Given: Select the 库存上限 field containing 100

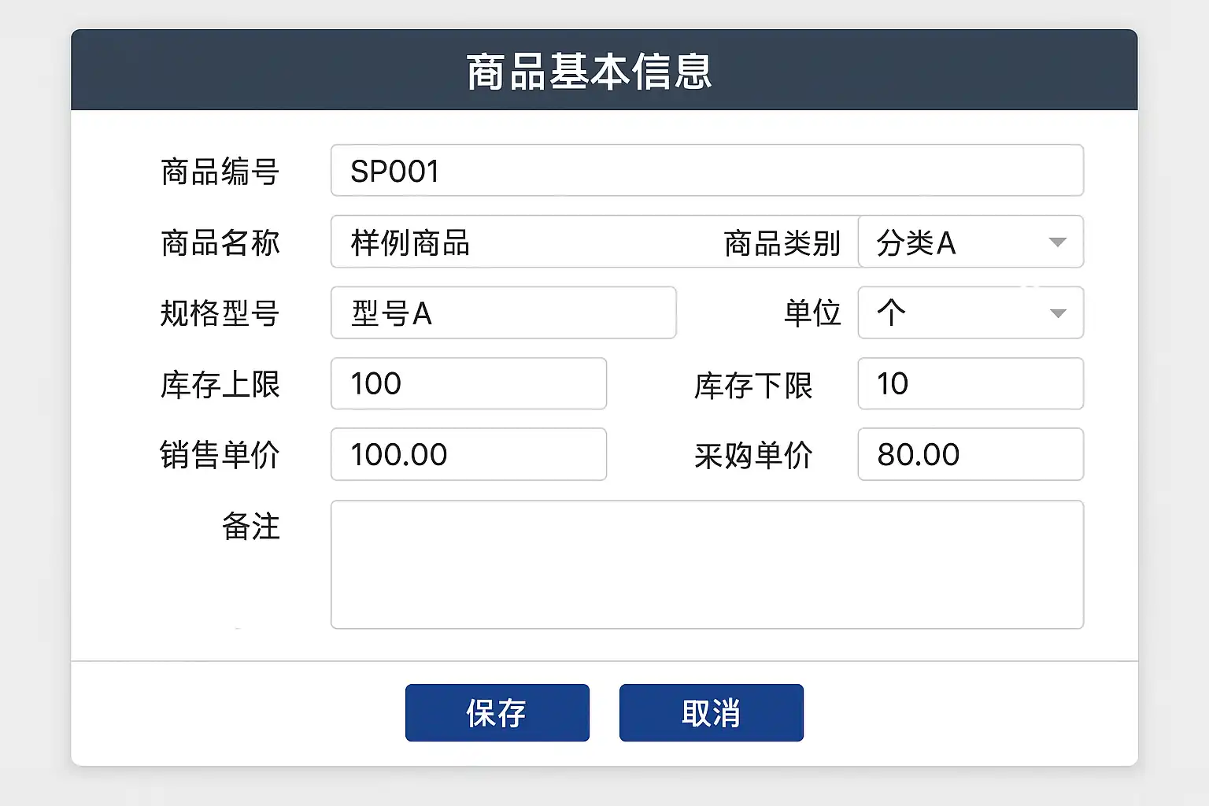Looking at the screenshot, I should click(x=468, y=383).
